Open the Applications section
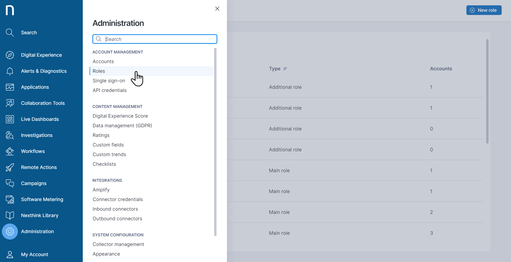511x262 pixels. click(x=35, y=87)
